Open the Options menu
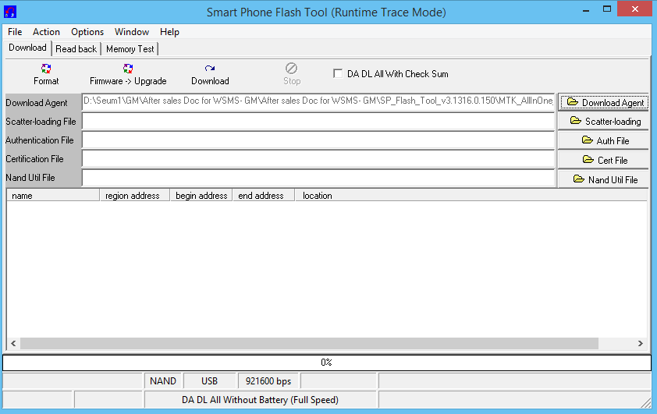 coord(87,32)
